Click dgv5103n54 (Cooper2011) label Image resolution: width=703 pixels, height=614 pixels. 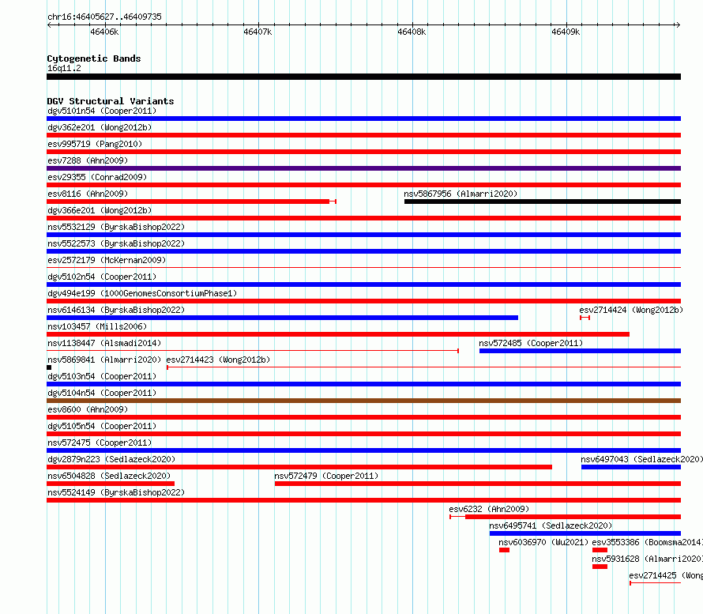click(102, 376)
